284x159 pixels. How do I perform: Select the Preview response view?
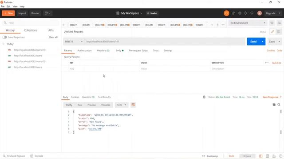pos(91,105)
